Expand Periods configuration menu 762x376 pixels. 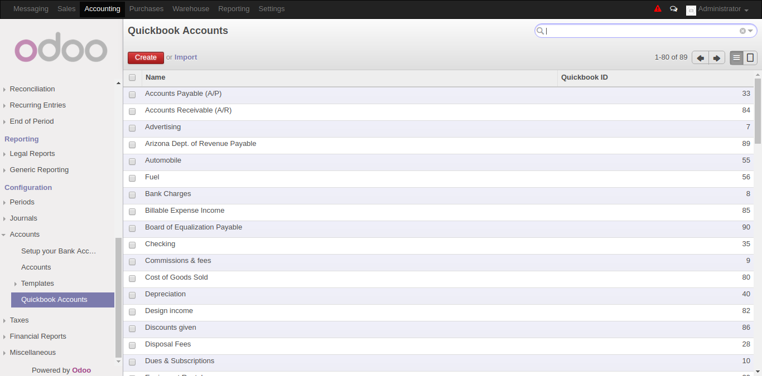click(22, 202)
